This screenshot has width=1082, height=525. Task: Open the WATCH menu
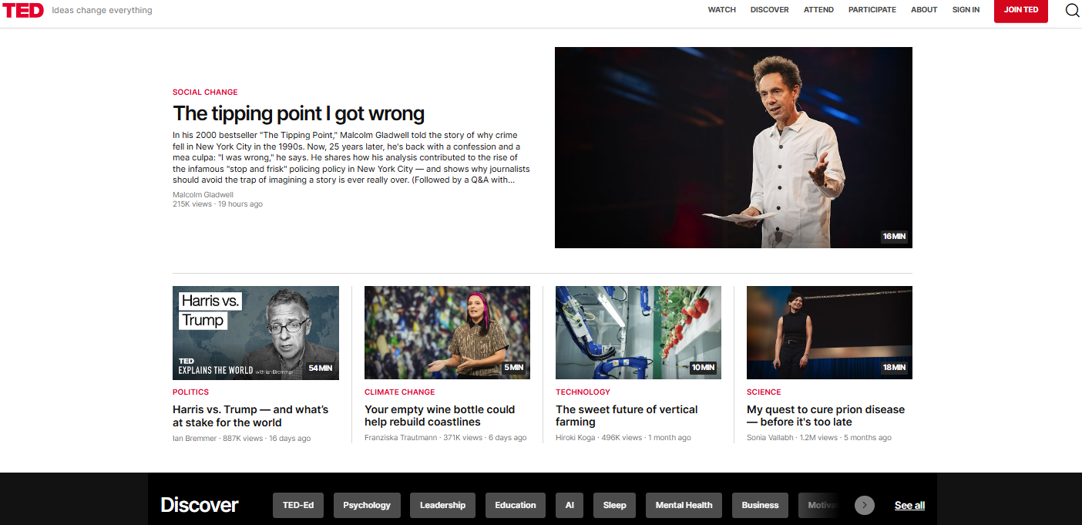click(721, 10)
